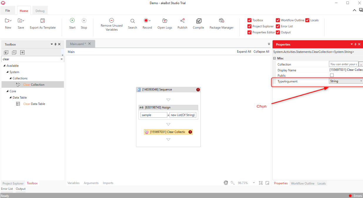Pin the Toolbox panel
Image resolution: width=363 pixels, height=198 pixels.
tap(55, 44)
